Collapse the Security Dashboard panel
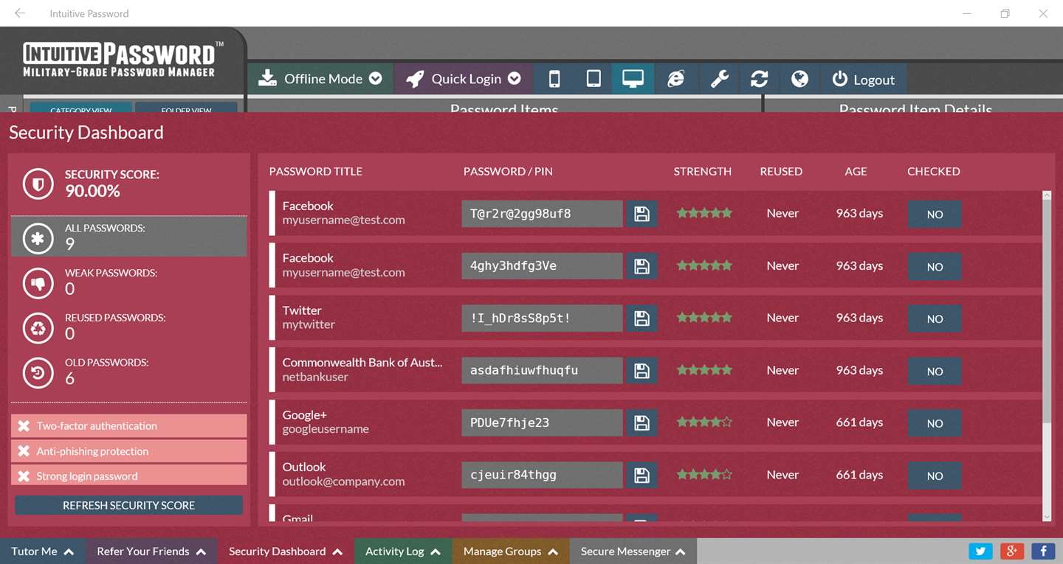Screen dimensions: 1063x564 [x=286, y=551]
